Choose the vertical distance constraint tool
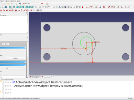Viewport: 134px width, 100px height. click(x=22, y=10)
